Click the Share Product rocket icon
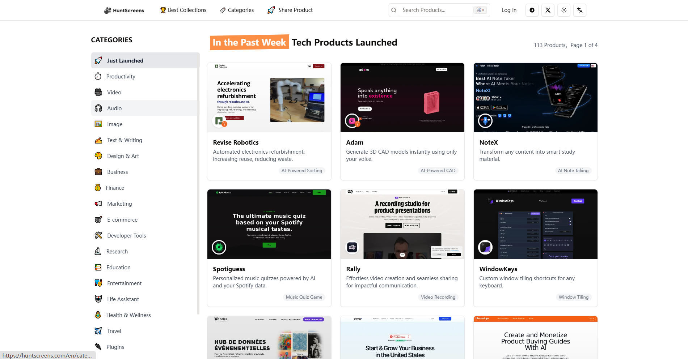The height and width of the screenshot is (359, 688). 271,10
